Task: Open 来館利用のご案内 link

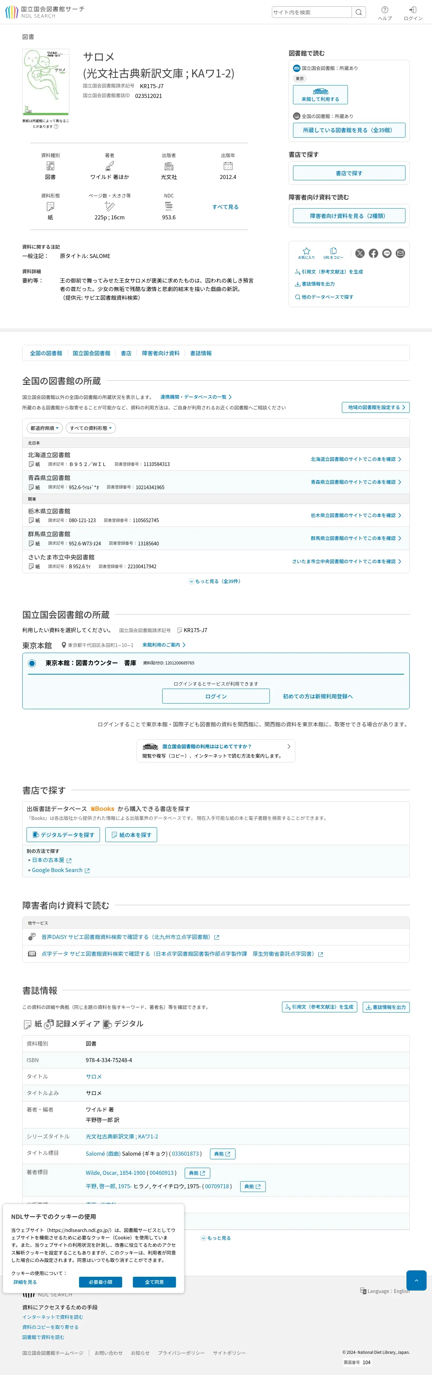Action: pos(164,645)
